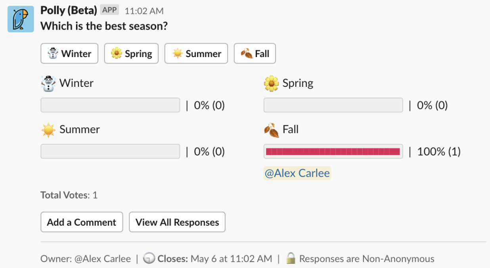Screen dimensions: 490x268
Task: Click the @Alex Carlee voter mention
Action: coord(297,173)
